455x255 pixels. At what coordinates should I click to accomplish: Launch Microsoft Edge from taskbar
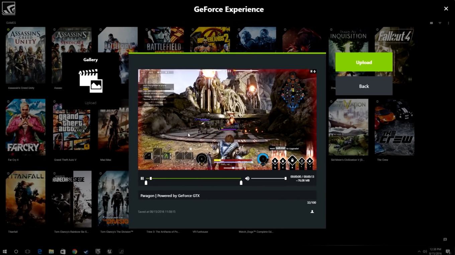coord(39,251)
